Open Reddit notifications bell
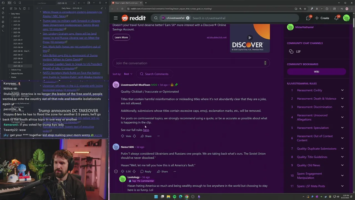The image size is (355, 200). point(336,18)
